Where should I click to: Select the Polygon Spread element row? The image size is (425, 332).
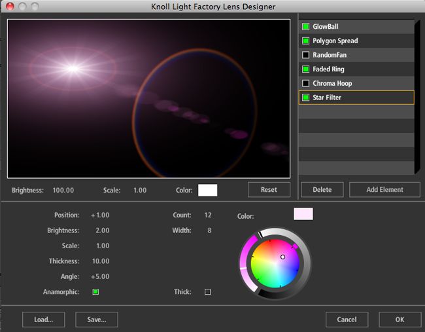(x=356, y=41)
